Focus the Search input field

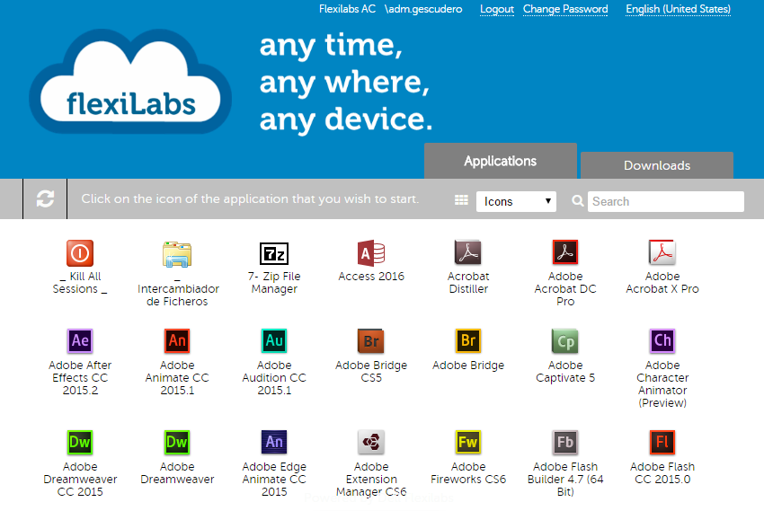pos(665,201)
